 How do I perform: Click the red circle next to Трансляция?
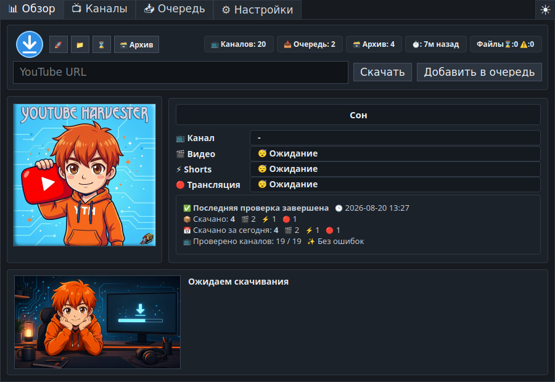click(x=180, y=185)
